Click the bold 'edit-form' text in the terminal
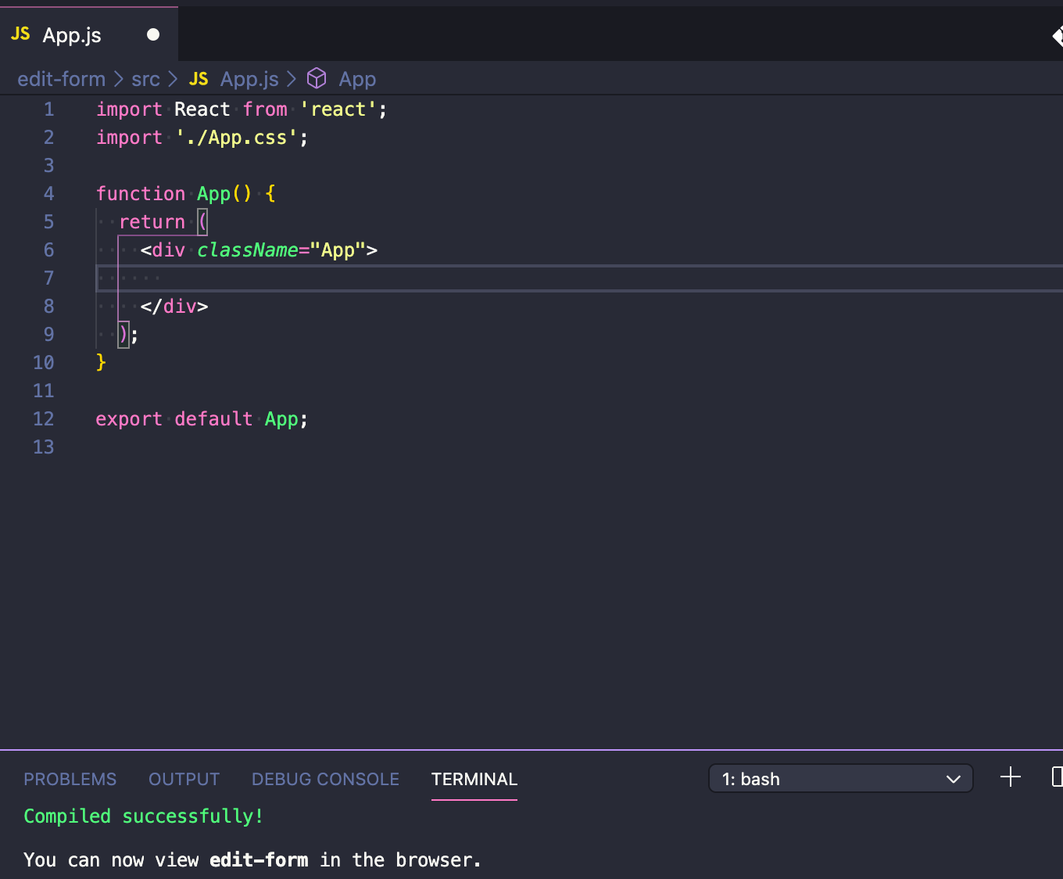Viewport: 1063px width, 879px height. (259, 860)
